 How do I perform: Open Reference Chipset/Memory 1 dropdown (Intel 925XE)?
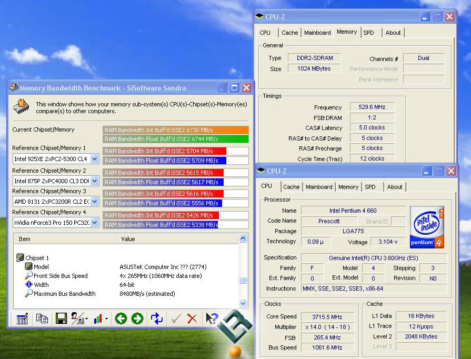(94, 158)
